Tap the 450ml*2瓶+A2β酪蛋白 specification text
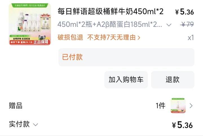Screen dimensions: 203x136 pos(110,24)
